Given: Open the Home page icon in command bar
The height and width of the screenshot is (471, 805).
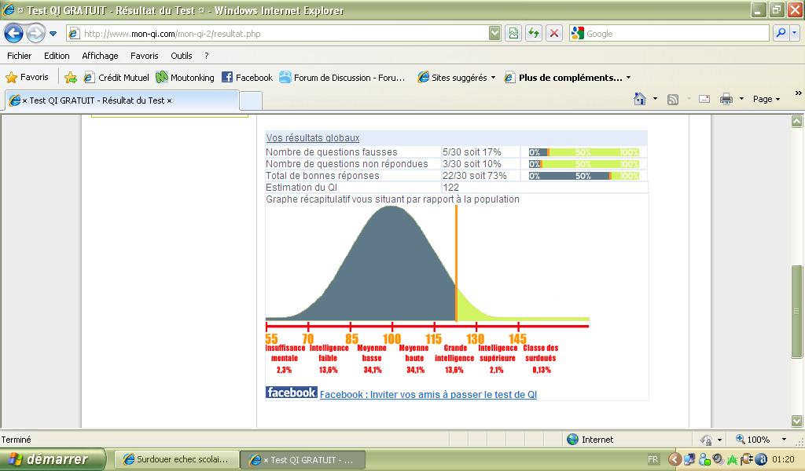Looking at the screenshot, I should coord(640,99).
